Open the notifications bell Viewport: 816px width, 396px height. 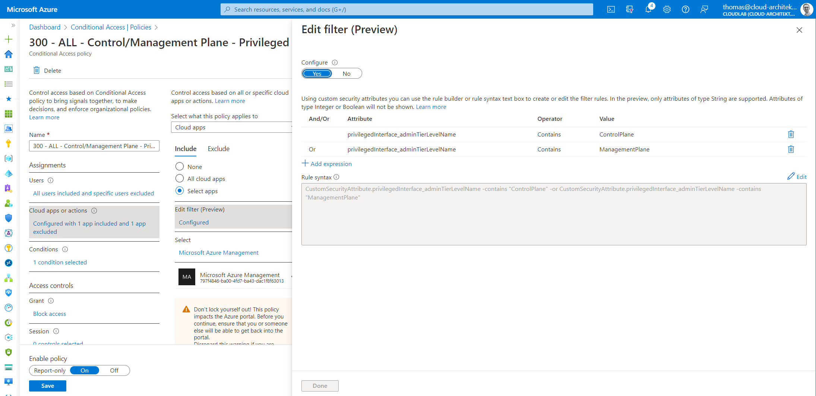tap(648, 9)
